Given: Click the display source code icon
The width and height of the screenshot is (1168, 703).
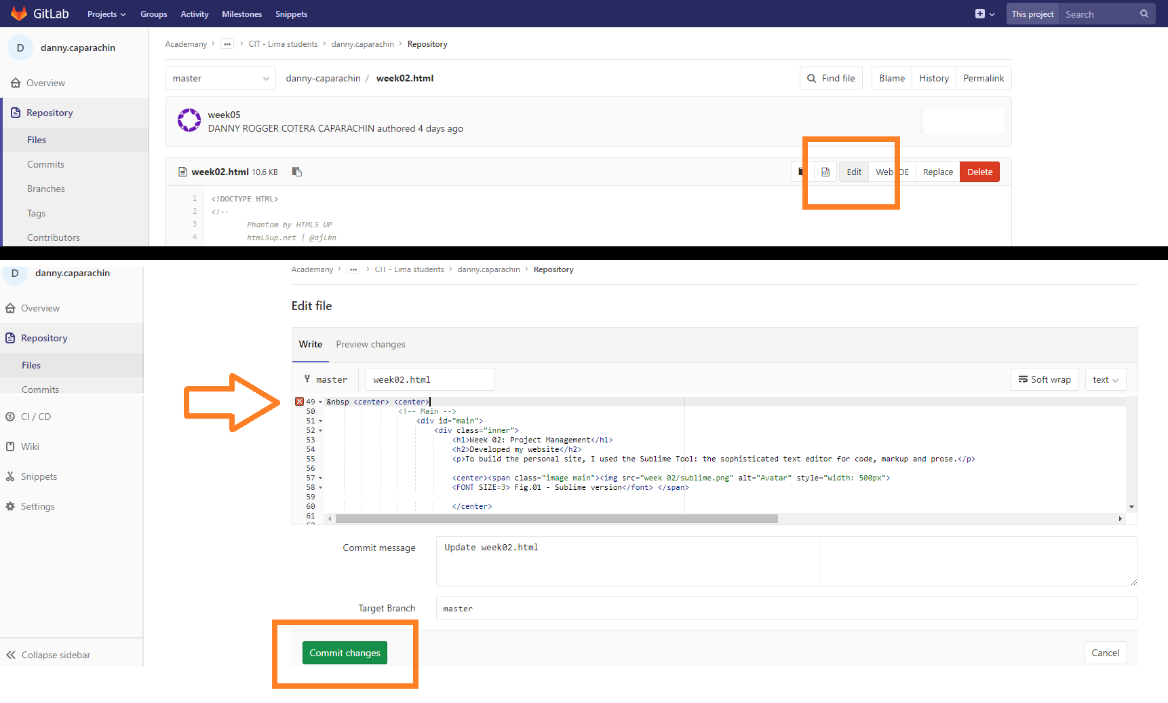Looking at the screenshot, I should [x=825, y=172].
